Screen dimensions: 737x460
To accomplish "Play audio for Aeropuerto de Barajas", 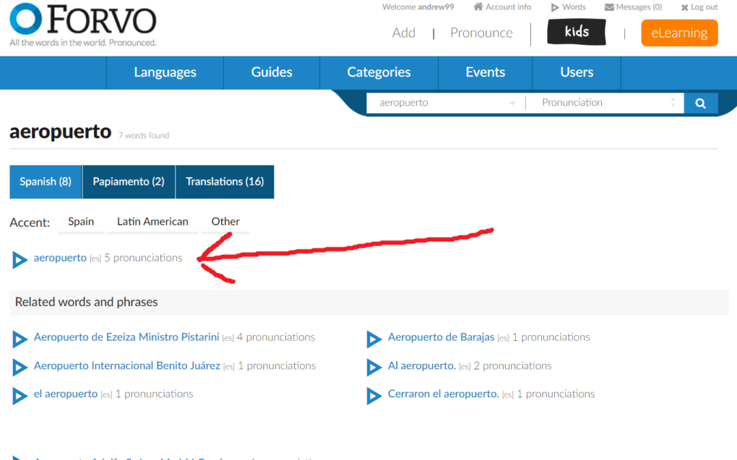I will 374,338.
